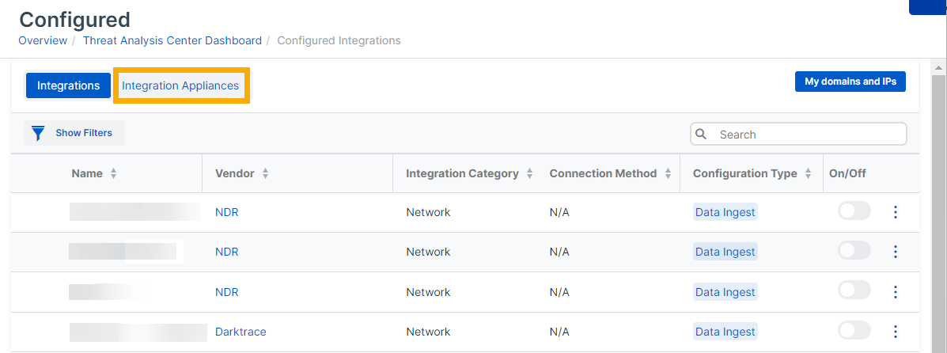Sort by Name column arrows

(113, 173)
